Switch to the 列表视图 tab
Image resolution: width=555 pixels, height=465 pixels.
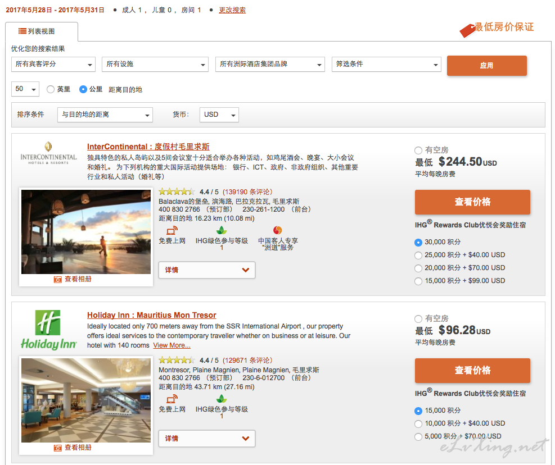point(42,31)
